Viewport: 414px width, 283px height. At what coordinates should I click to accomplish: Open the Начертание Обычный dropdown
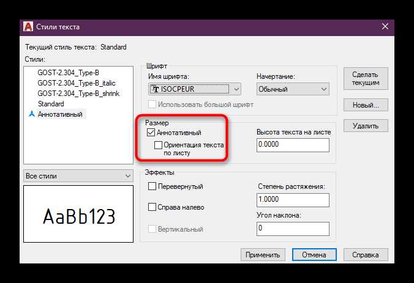[293, 89]
